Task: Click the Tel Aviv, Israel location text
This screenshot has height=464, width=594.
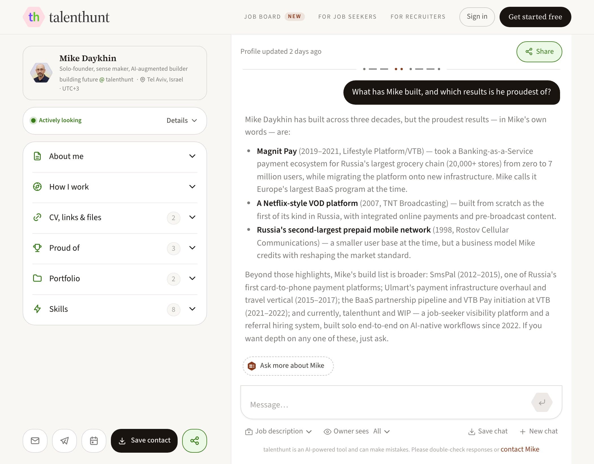Action: 165,80
